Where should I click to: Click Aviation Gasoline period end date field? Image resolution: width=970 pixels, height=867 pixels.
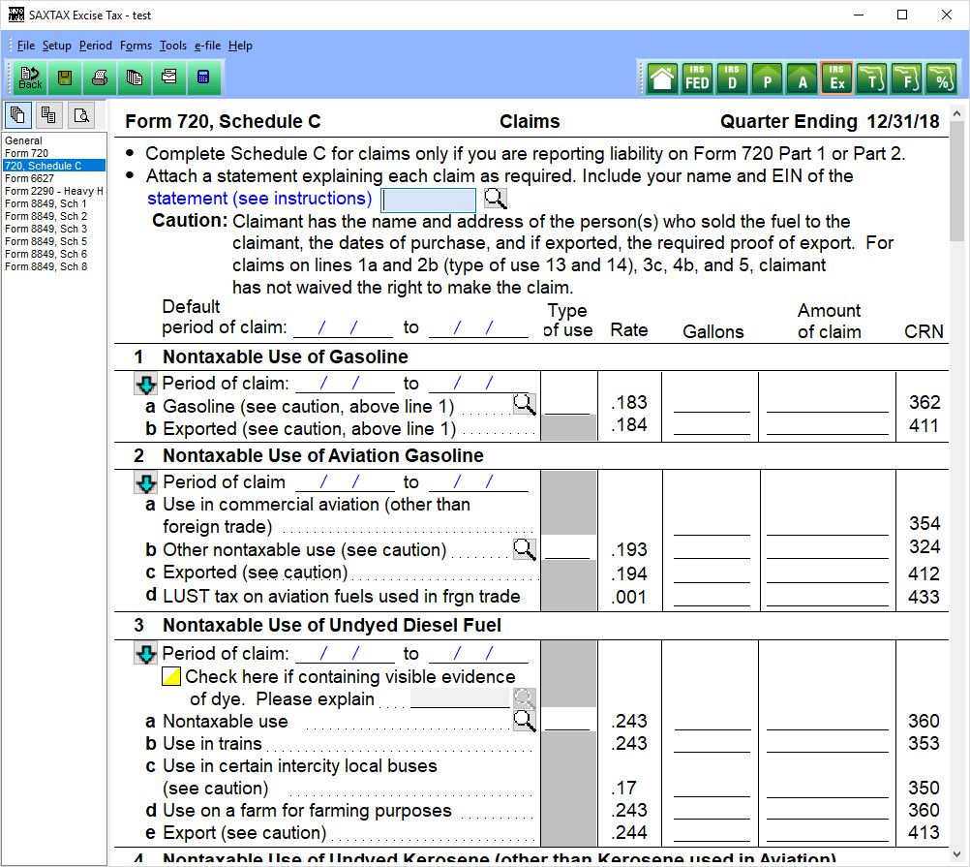click(478, 482)
